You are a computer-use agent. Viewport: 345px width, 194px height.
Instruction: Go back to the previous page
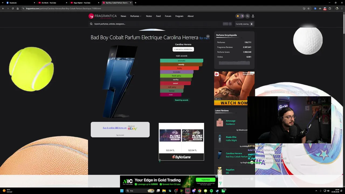[x=3, y=8]
